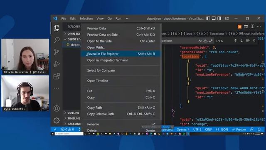Change encoding via UTF-8 status item
Image resolution: width=266 pixels, height=150 pixels.
197,130
